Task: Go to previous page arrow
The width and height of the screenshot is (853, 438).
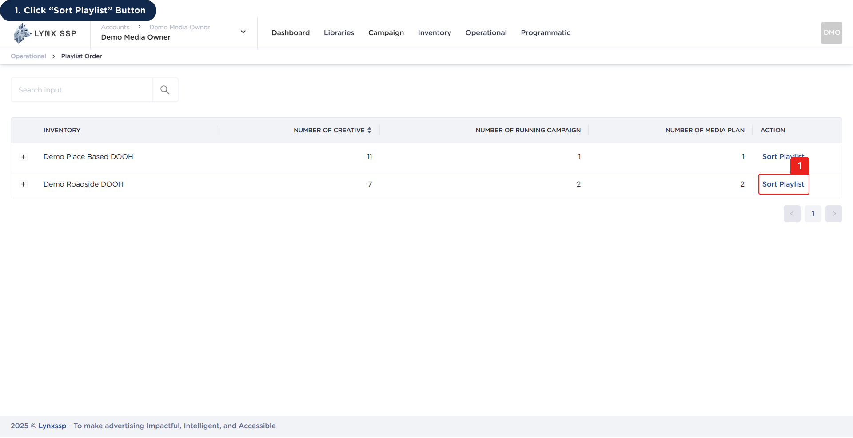Action: pos(792,214)
